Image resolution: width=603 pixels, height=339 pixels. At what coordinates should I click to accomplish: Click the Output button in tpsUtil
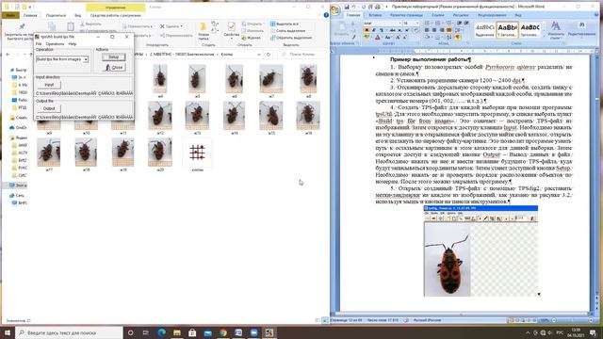[x=49, y=108]
